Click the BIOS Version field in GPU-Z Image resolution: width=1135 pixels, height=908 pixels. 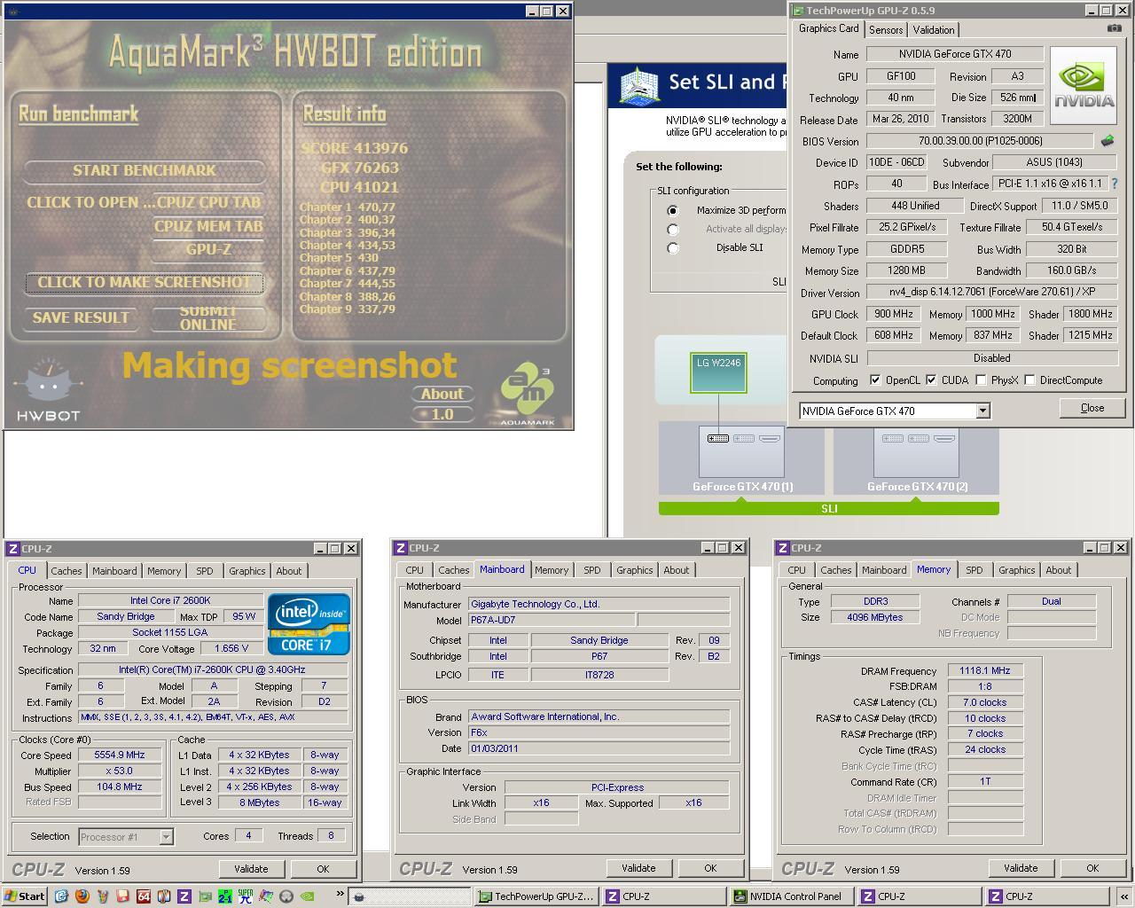pyautogui.click(x=980, y=141)
